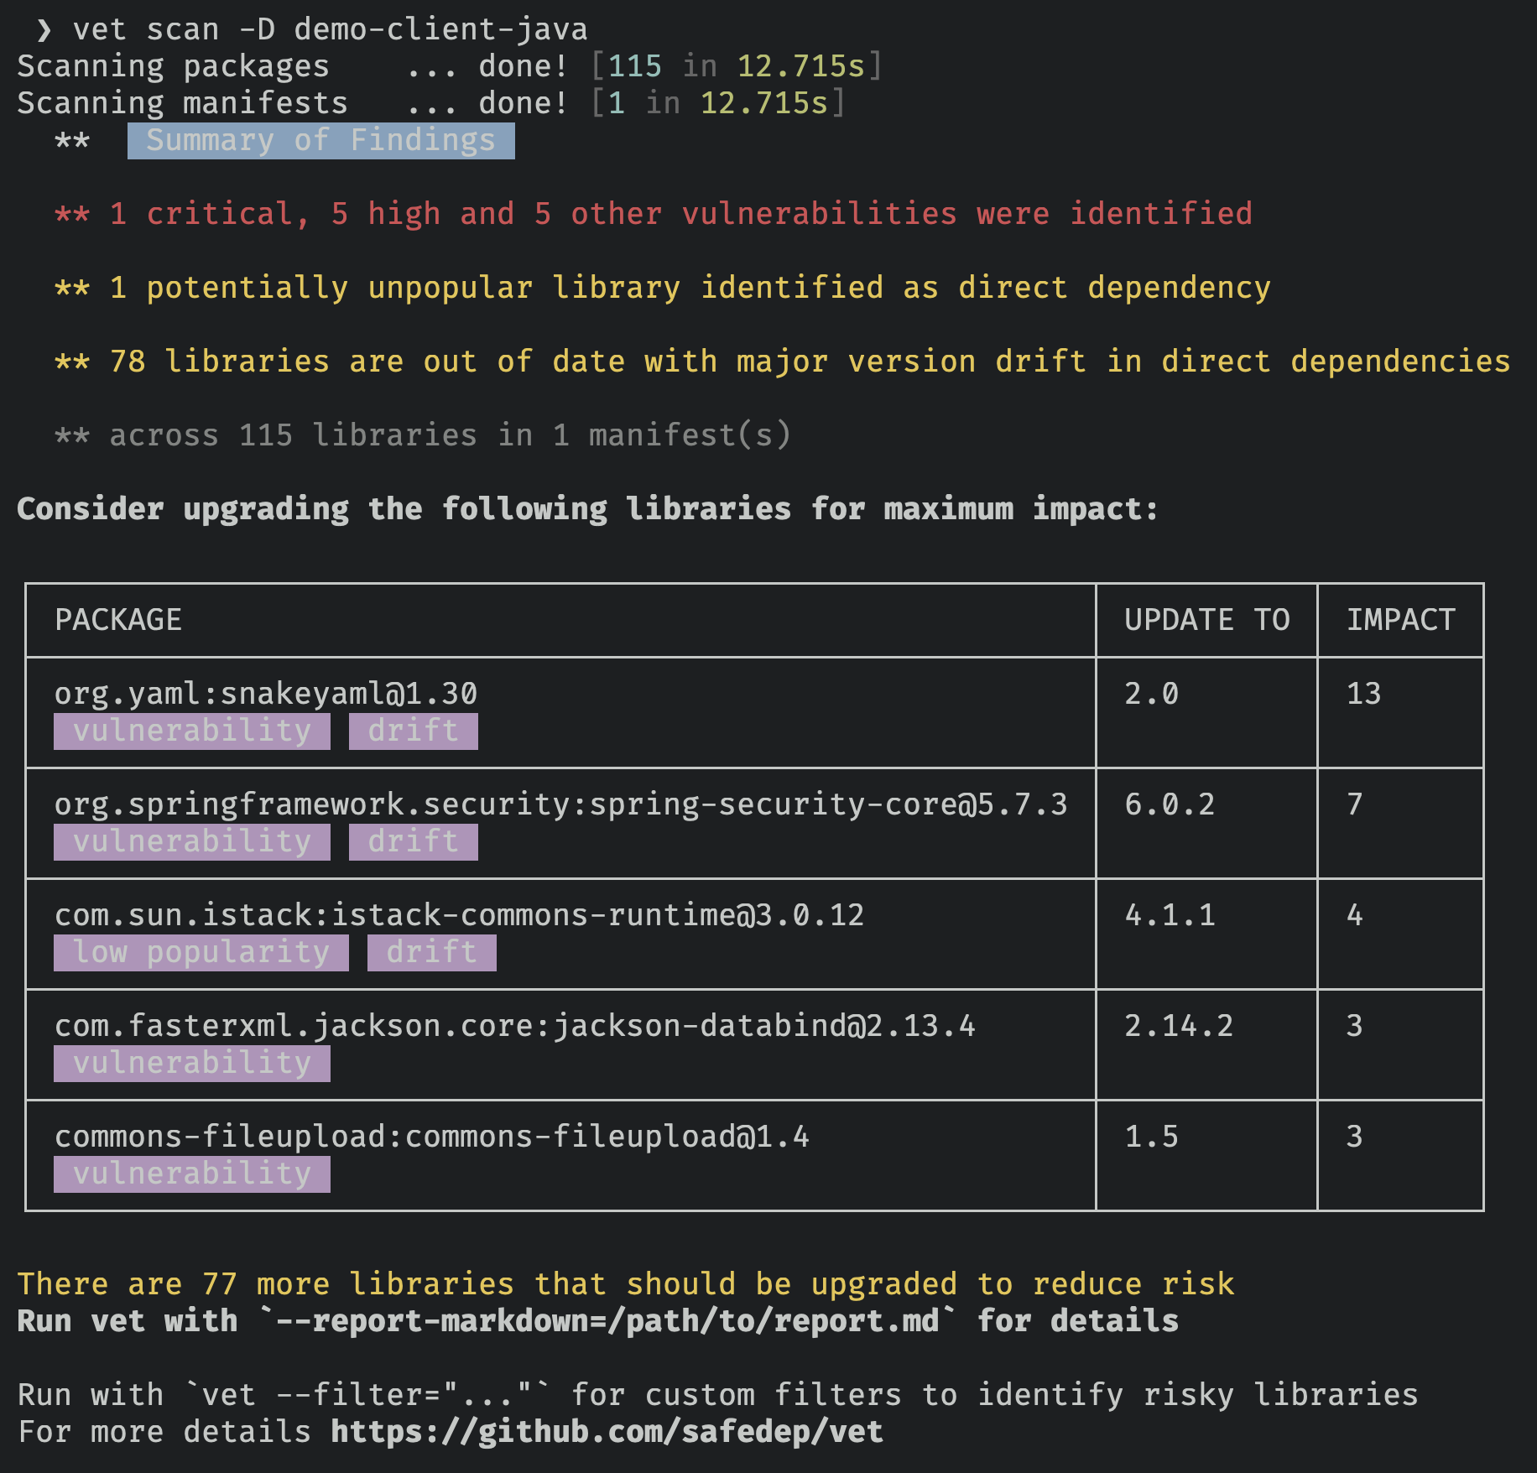Click the Summary of Findings heading badge
The height and width of the screenshot is (1473, 1537).
click(320, 141)
